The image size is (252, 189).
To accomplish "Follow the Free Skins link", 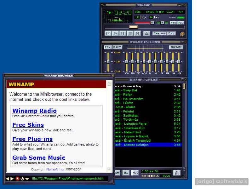I will [28, 125].
